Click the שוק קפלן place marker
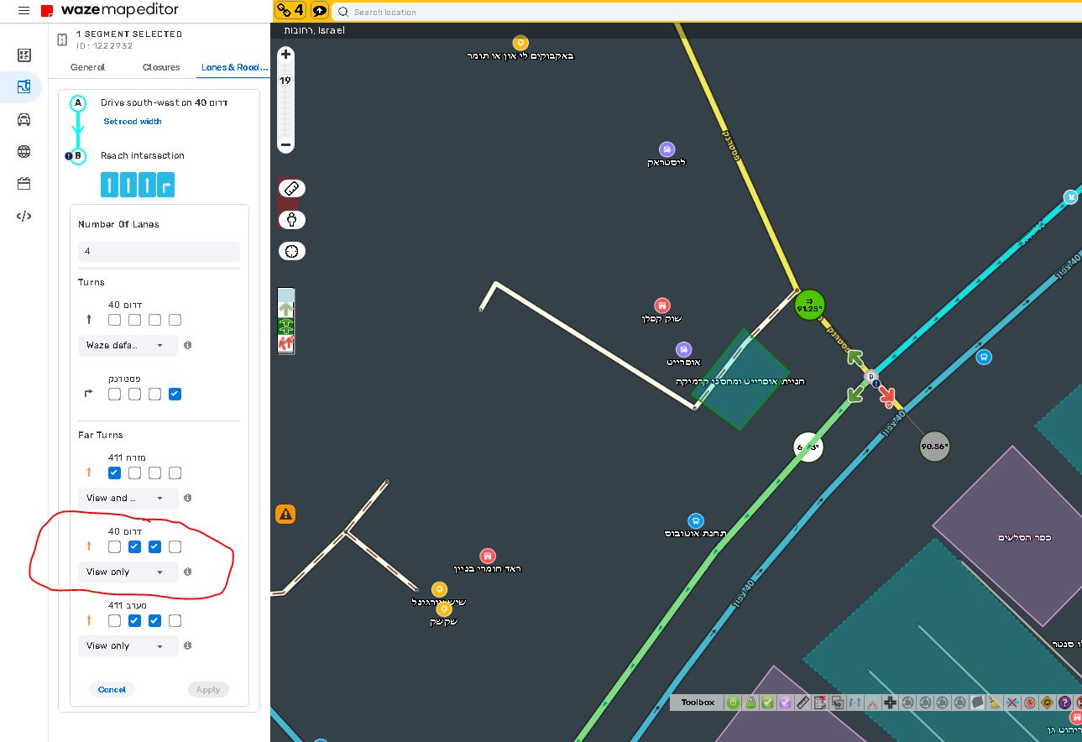 click(x=661, y=305)
